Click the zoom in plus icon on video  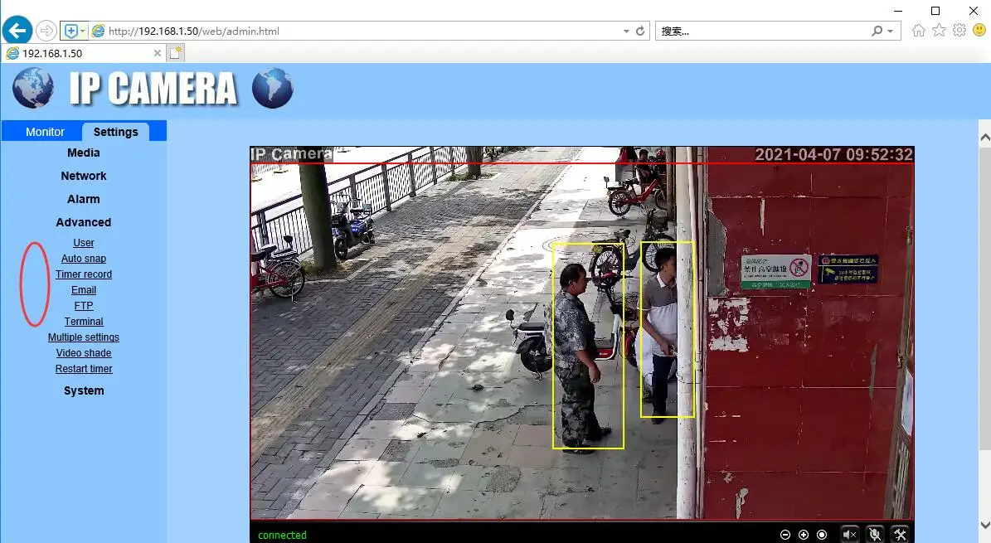[804, 535]
